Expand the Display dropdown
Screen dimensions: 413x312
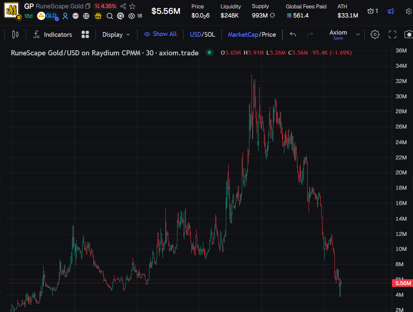tap(116, 35)
